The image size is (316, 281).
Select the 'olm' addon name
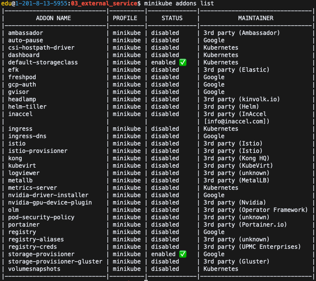tap(14, 210)
